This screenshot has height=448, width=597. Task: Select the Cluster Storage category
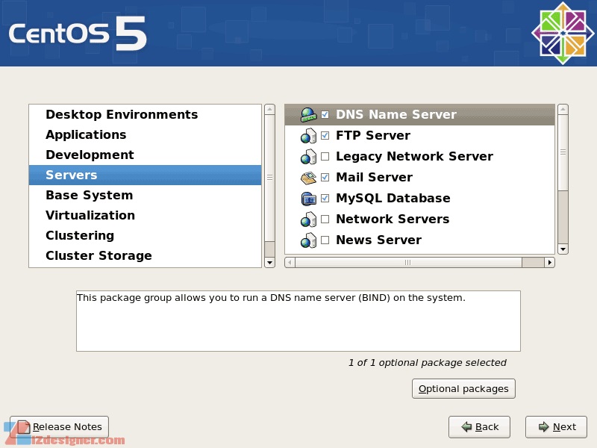(x=145, y=256)
